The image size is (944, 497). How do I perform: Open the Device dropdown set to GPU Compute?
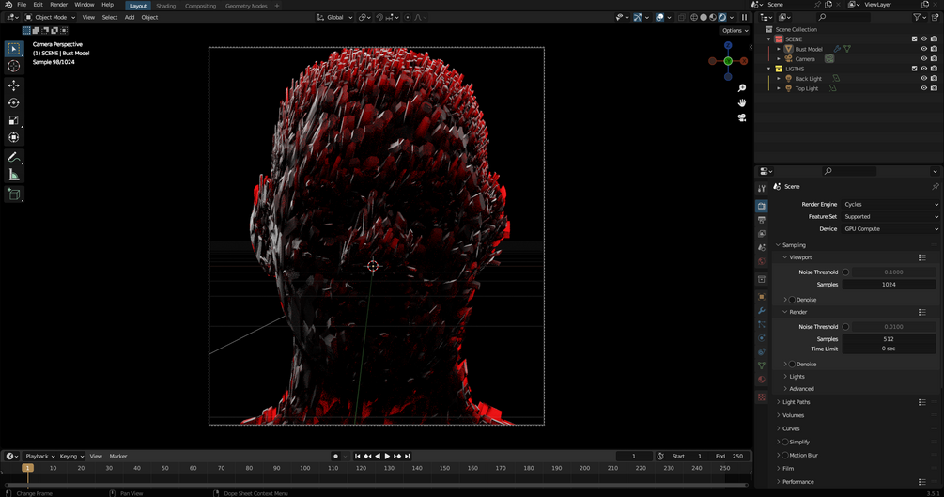point(890,228)
